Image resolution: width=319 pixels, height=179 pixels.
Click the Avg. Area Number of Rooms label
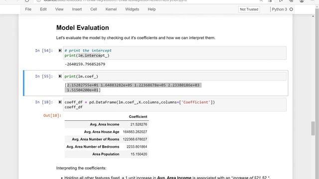[95, 139]
